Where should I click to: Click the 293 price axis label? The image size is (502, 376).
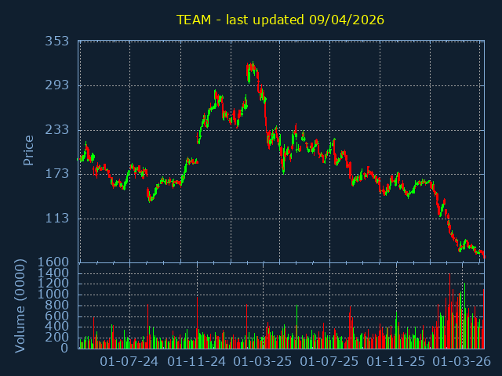(x=57, y=85)
